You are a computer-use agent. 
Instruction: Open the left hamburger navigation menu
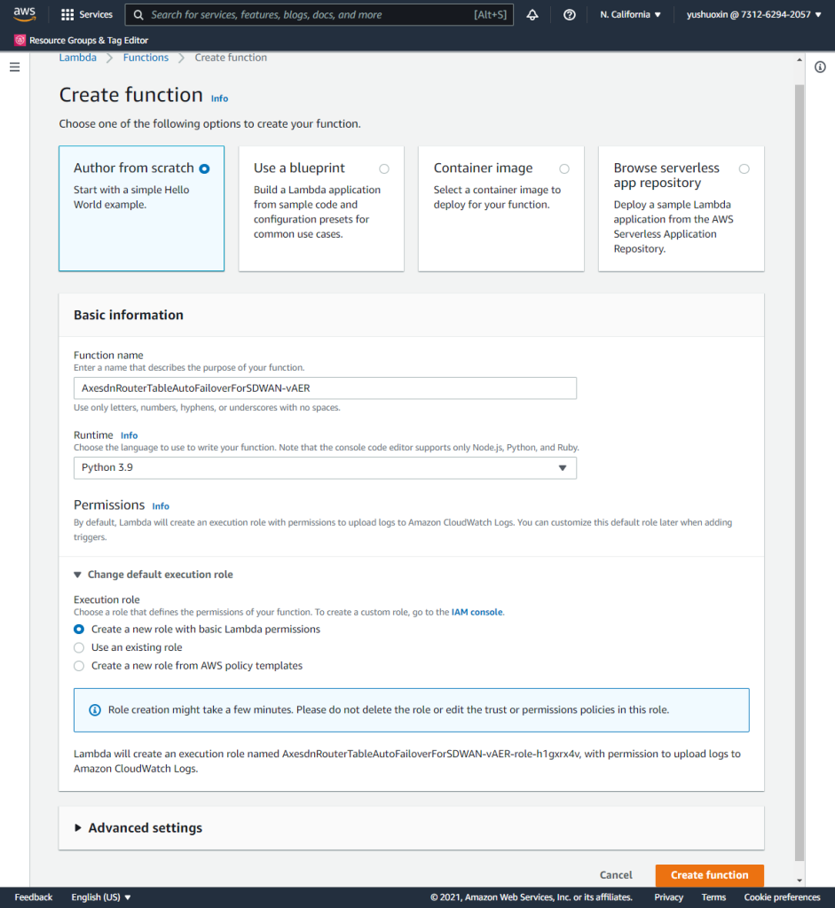click(x=14, y=67)
